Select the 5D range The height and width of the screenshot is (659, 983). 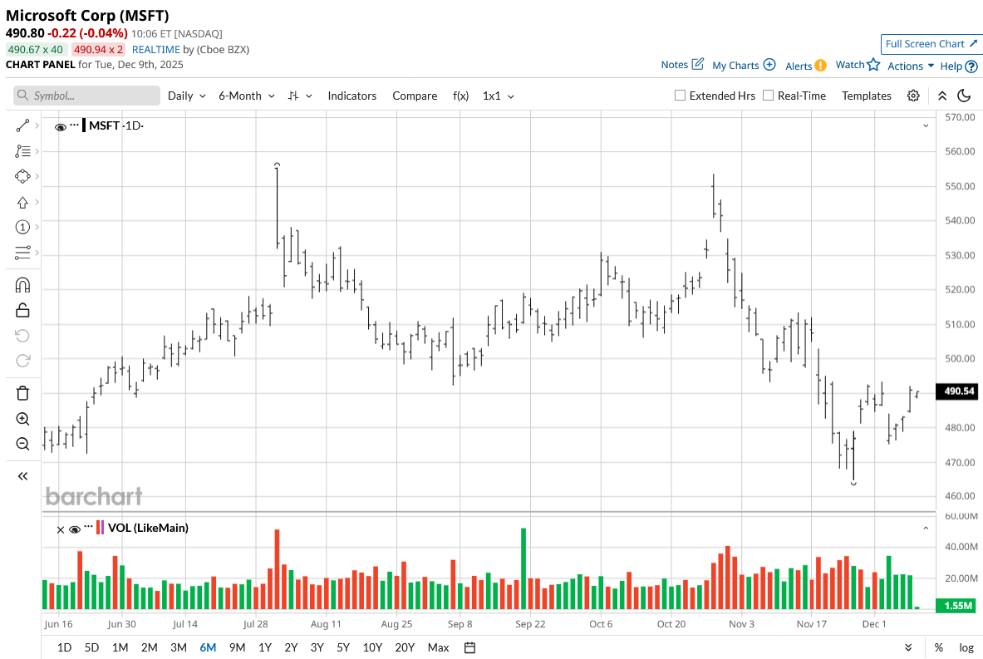[x=91, y=647]
